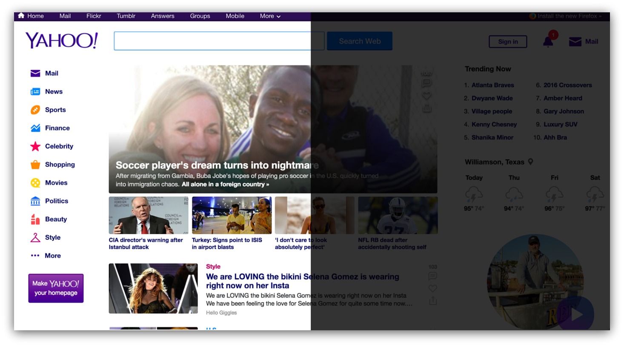Click the Yahoo logo
The width and height of the screenshot is (624, 346).
coord(62,40)
